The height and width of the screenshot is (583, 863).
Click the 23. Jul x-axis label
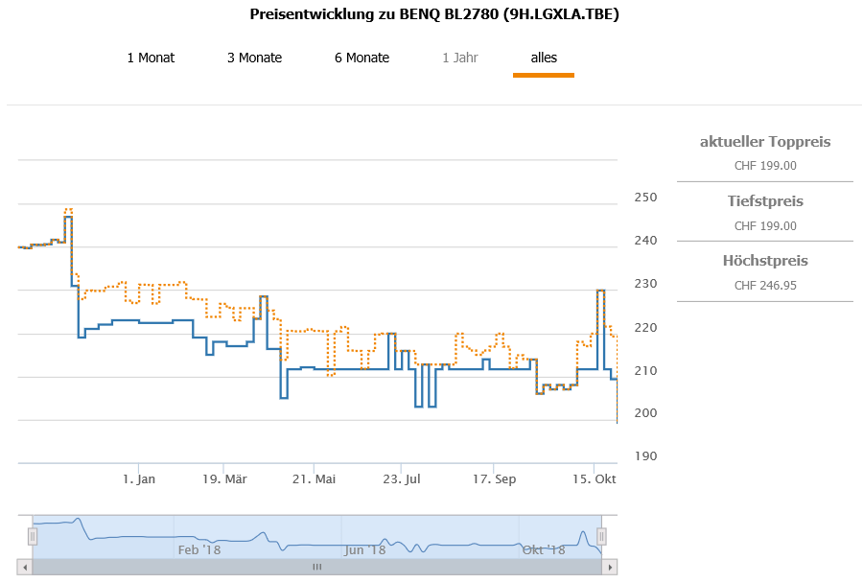402,478
